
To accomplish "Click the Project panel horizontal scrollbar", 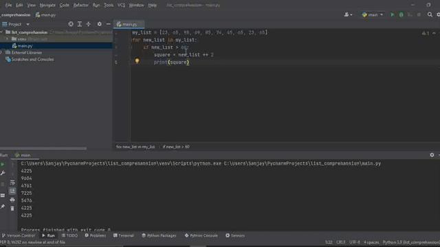I will click(43, 148).
